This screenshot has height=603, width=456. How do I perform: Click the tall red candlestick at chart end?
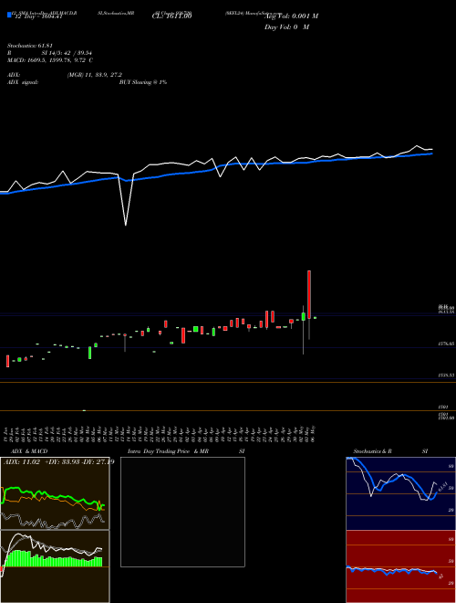(x=309, y=295)
